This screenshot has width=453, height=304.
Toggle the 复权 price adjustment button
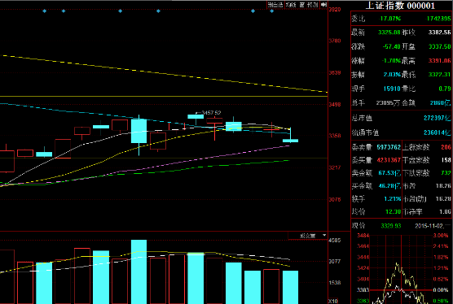point(291,5)
